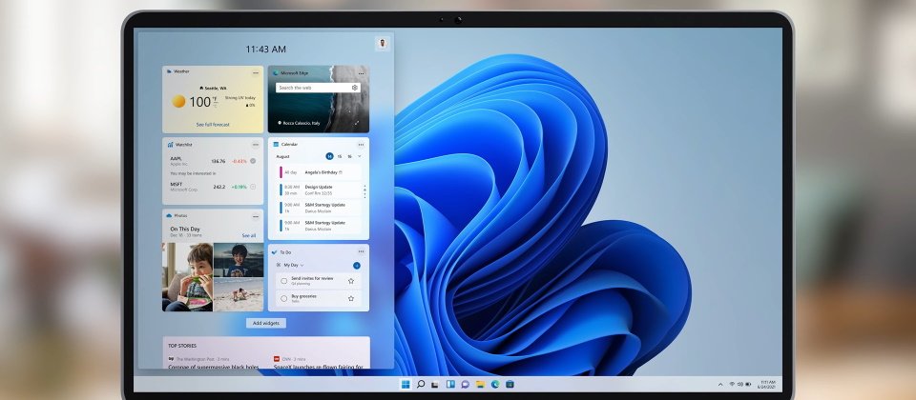Open Edge widget search settings gear
Image resolution: width=916 pixels, height=400 pixels.
pyautogui.click(x=355, y=88)
